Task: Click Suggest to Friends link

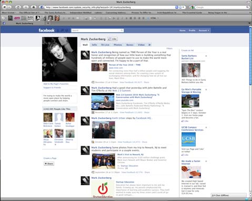Action: 52,87
